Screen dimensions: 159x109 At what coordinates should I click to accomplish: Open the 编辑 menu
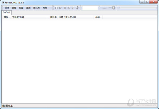coord(14,8)
